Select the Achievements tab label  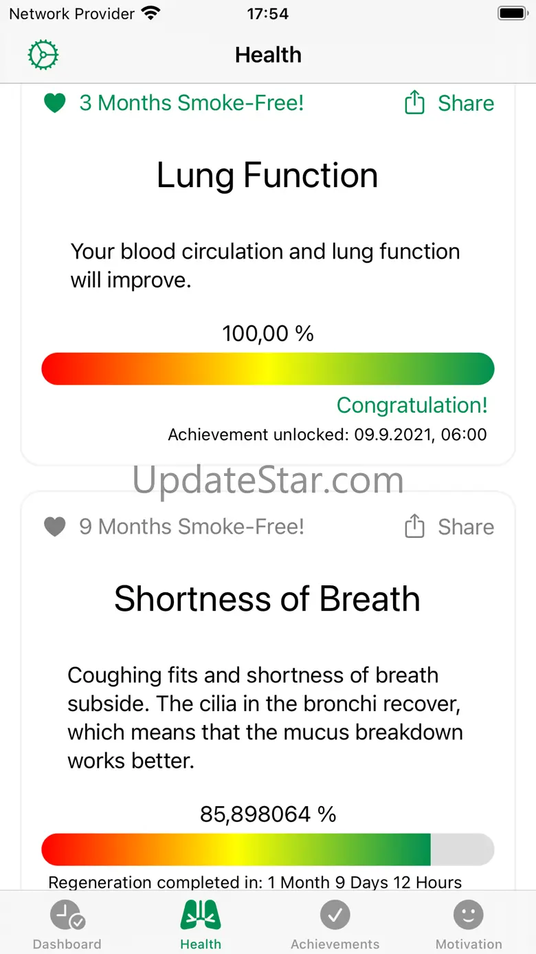tap(335, 944)
